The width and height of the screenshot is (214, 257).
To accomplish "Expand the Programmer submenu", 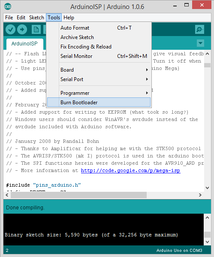I will pos(99,93).
